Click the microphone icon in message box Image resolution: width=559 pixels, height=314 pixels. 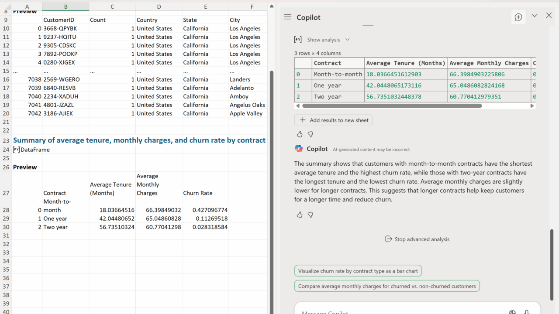tap(527, 311)
